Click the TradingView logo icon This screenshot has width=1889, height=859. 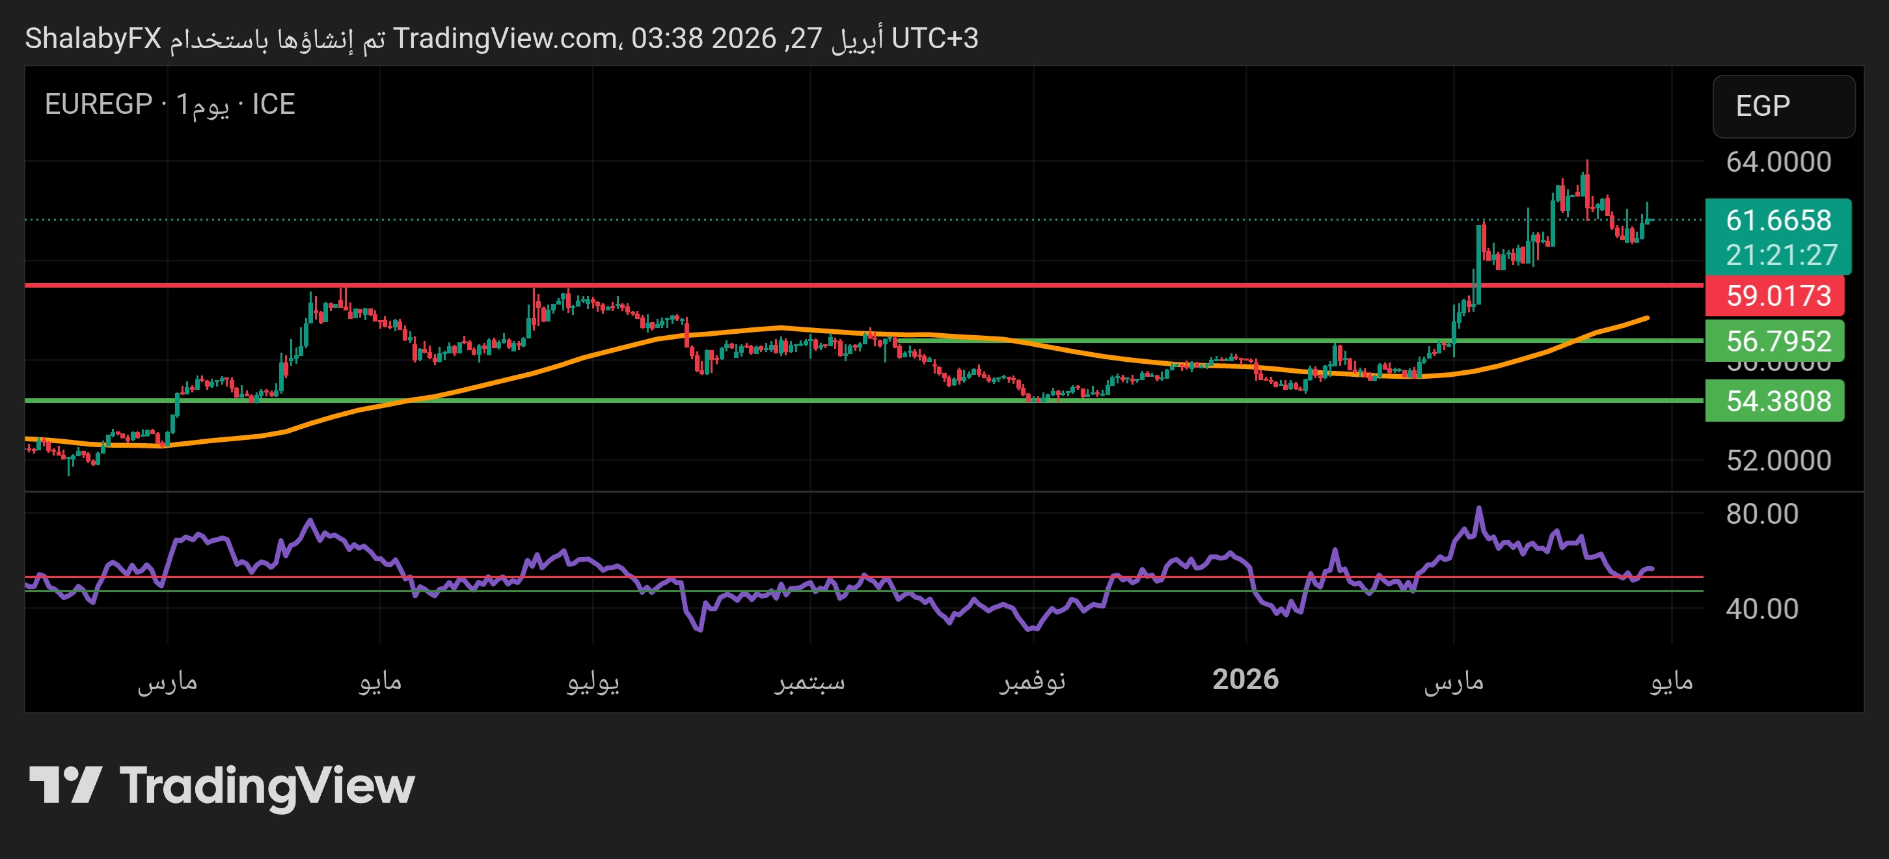pos(64,785)
